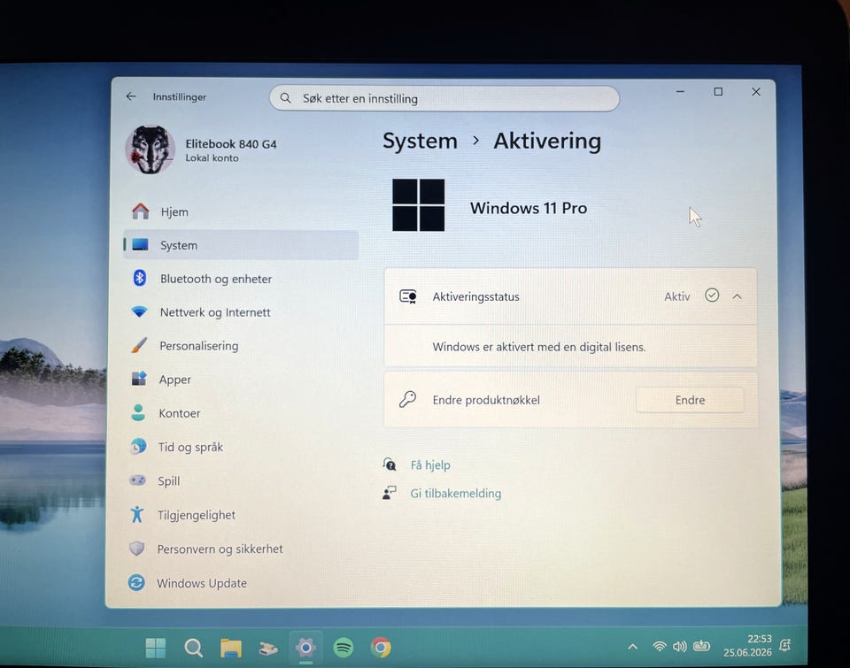Select Bluetooth og enheter in sidebar
The image size is (850, 668).
point(241,279)
